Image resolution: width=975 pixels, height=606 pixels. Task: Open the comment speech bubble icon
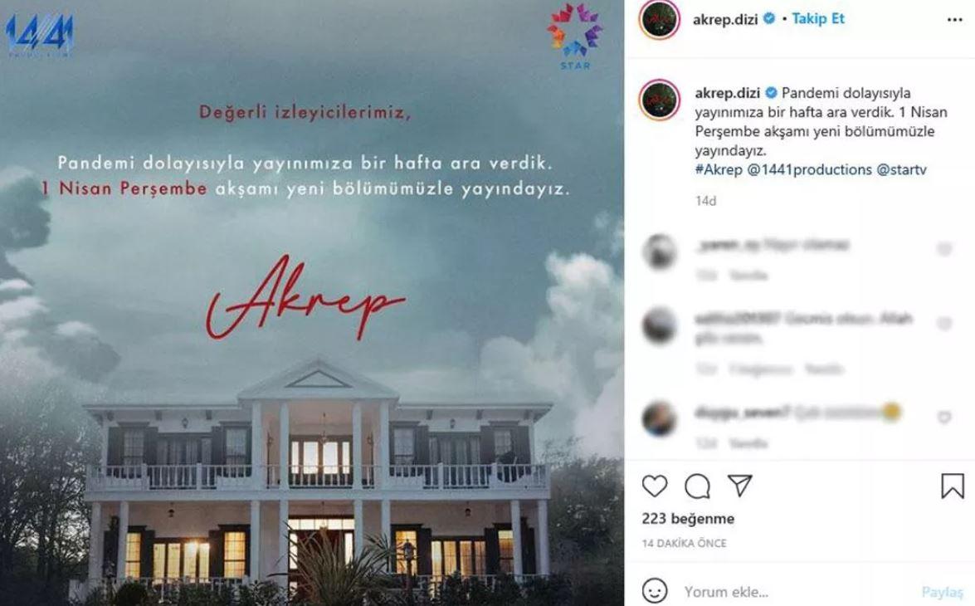pyautogui.click(x=697, y=486)
